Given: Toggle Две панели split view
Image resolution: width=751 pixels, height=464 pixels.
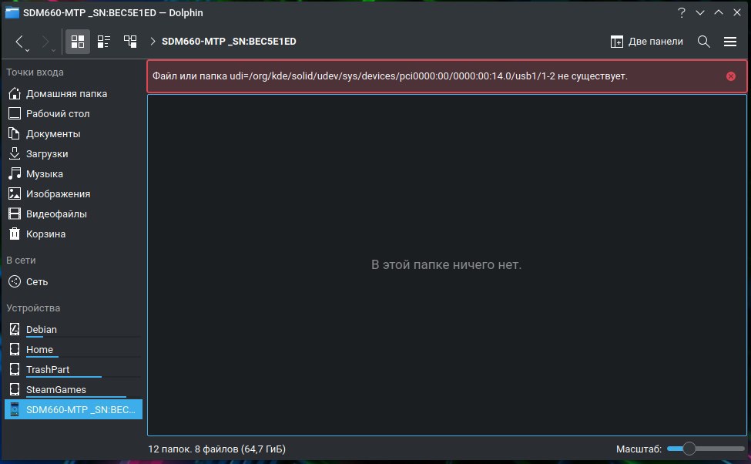Looking at the screenshot, I should click(646, 41).
